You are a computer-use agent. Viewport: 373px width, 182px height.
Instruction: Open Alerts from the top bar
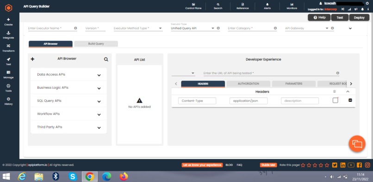tap(267, 6)
